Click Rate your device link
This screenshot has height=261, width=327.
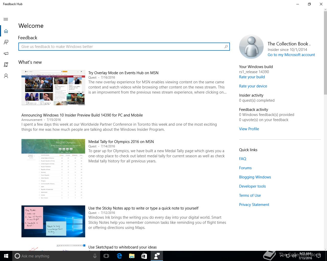(253, 86)
